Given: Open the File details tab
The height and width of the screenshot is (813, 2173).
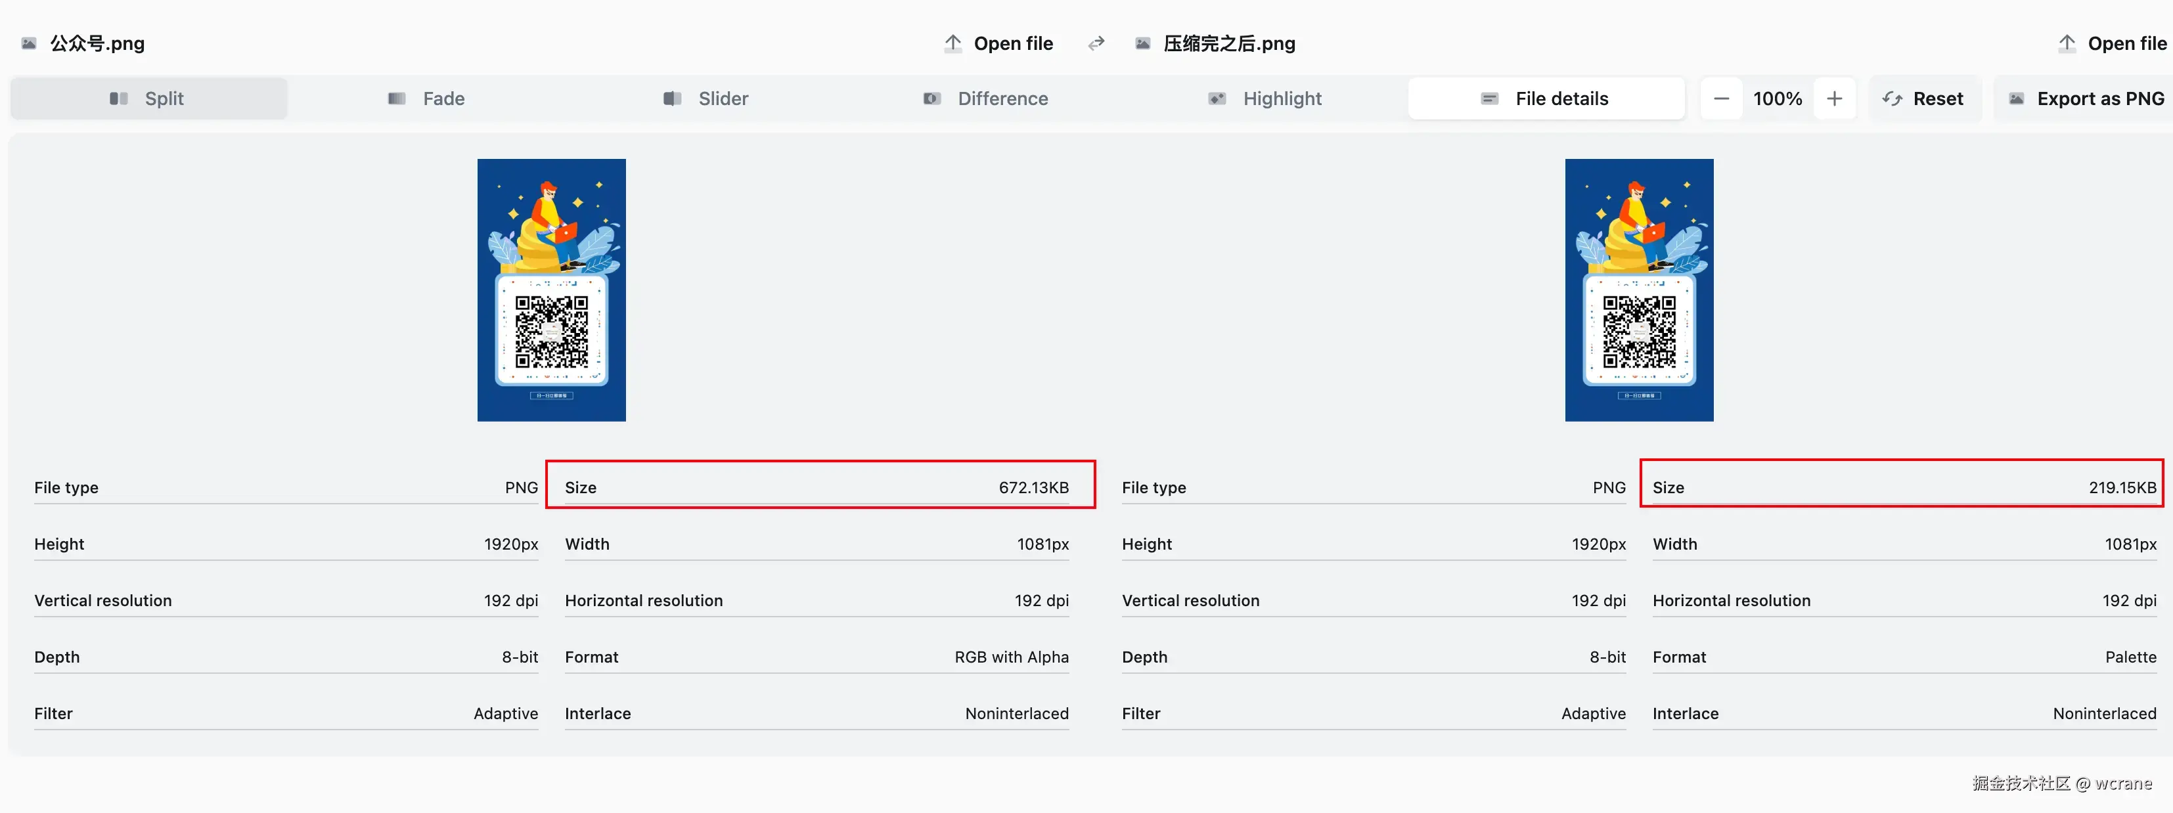Looking at the screenshot, I should tap(1546, 99).
